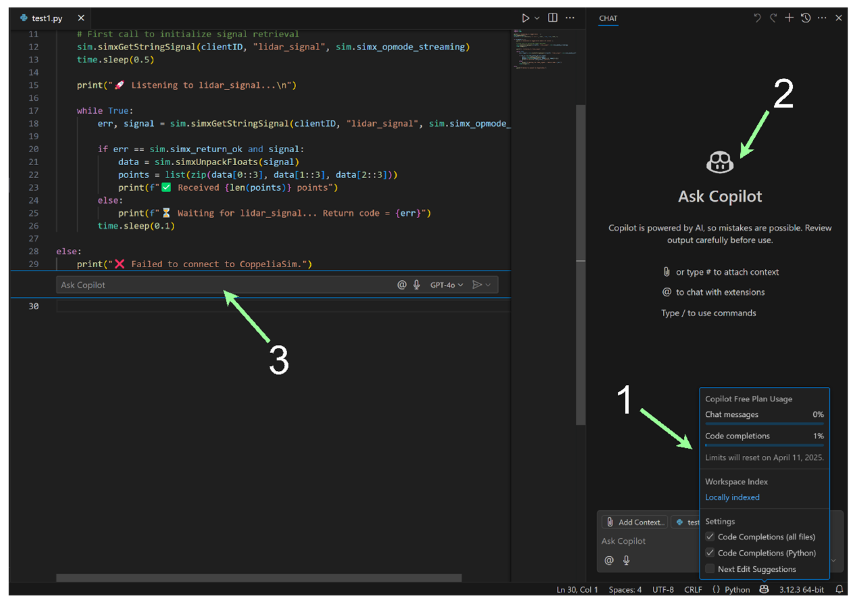The width and height of the screenshot is (856, 604).
Task: Click the Locally indexed link
Action: click(x=732, y=497)
